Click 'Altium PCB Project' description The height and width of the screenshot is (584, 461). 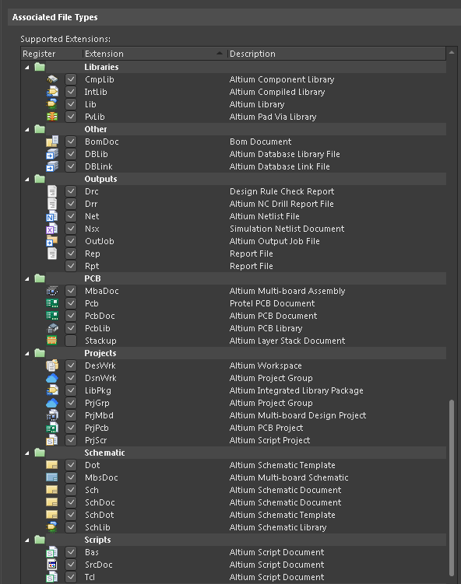pyautogui.click(x=266, y=428)
